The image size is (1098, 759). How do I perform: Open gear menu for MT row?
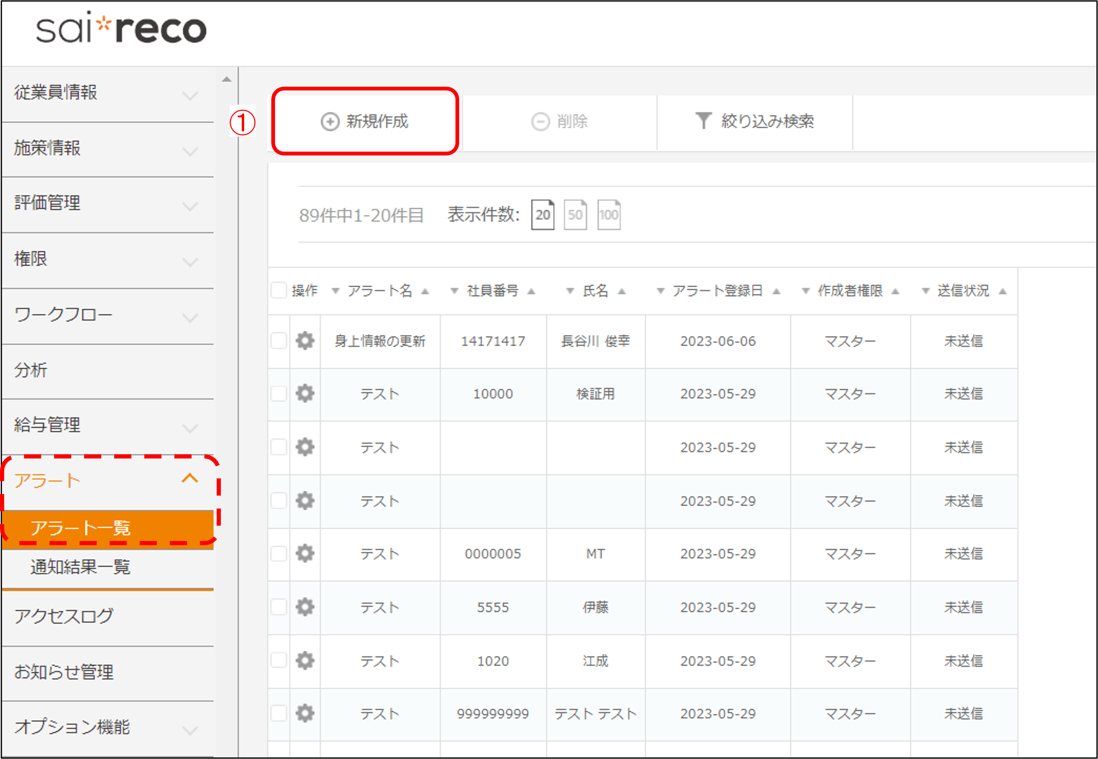click(305, 553)
